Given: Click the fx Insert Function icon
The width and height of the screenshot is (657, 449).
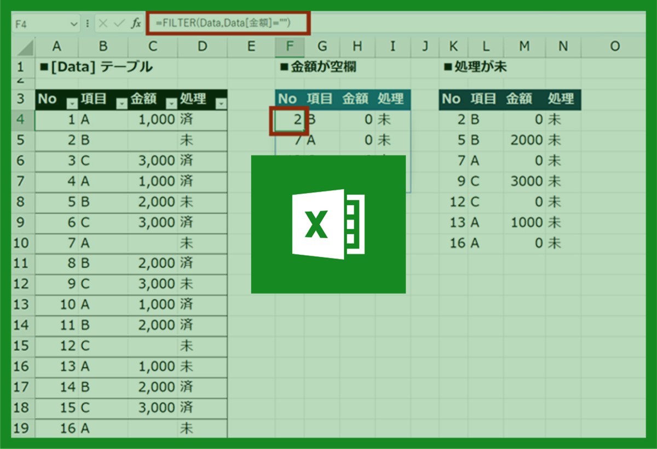Looking at the screenshot, I should click(x=135, y=24).
